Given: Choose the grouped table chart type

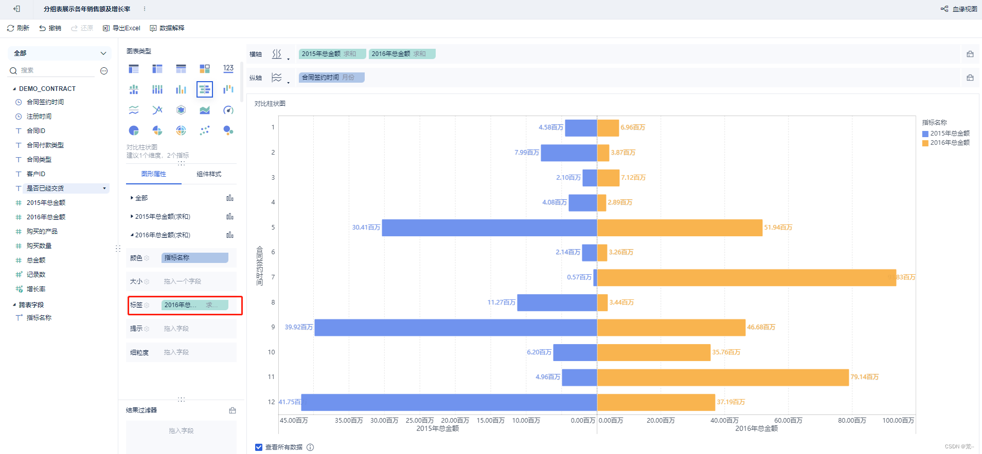Looking at the screenshot, I should [x=134, y=69].
